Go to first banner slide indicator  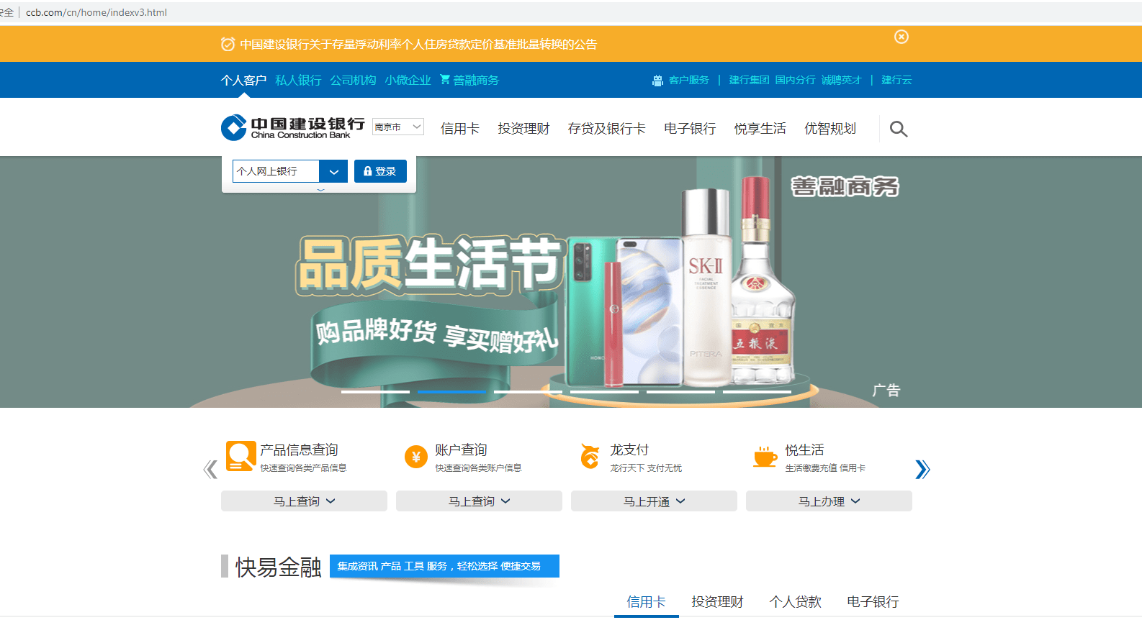[x=375, y=392]
